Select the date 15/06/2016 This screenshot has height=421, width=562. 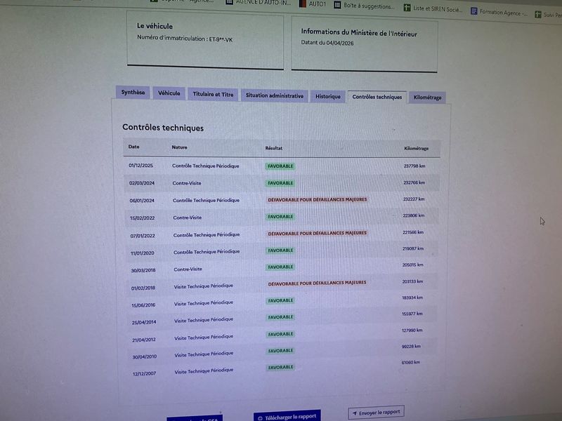click(143, 305)
